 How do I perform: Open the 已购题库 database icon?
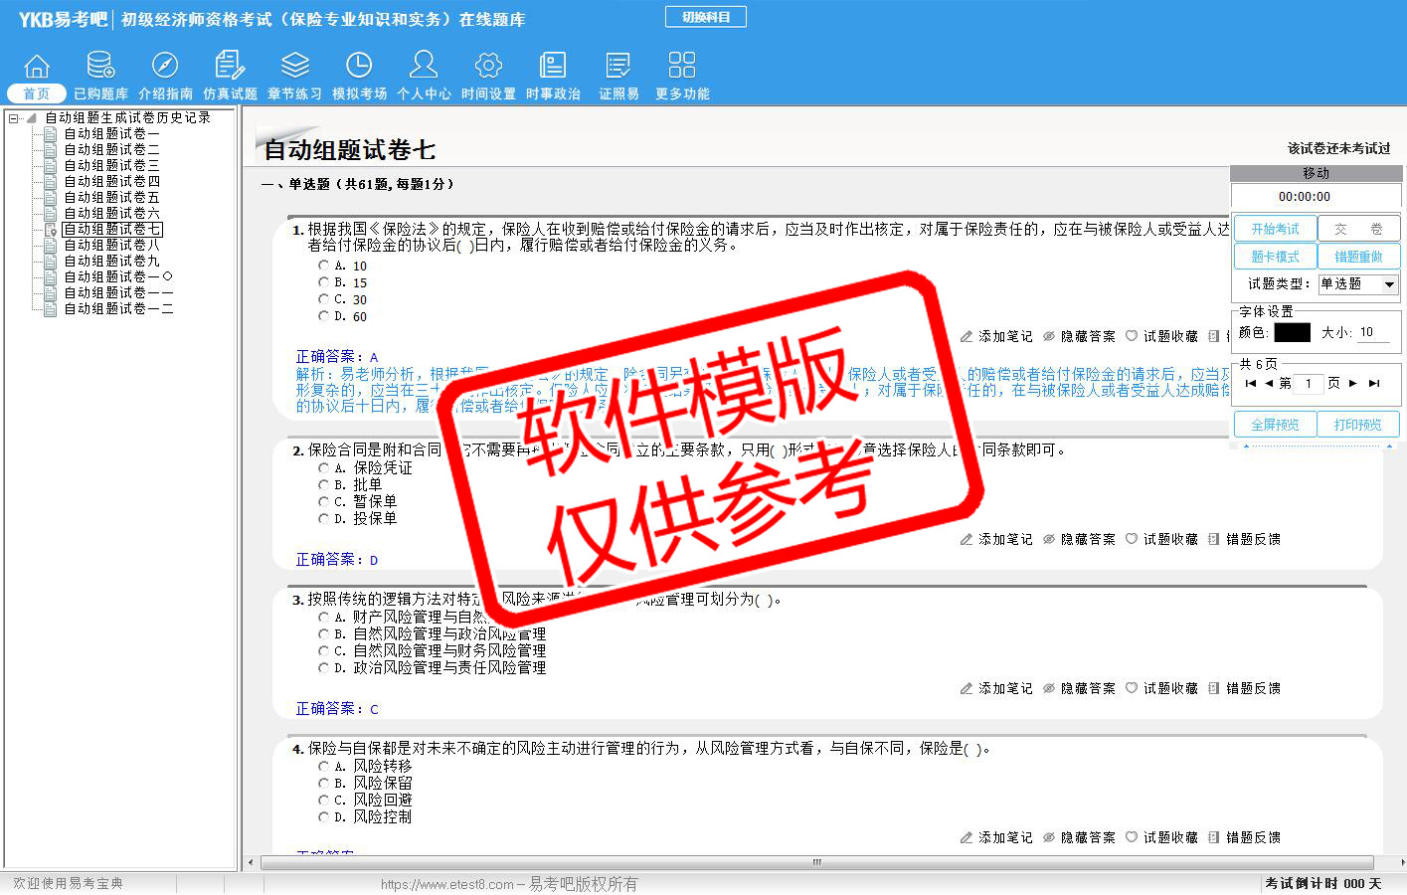tap(100, 67)
